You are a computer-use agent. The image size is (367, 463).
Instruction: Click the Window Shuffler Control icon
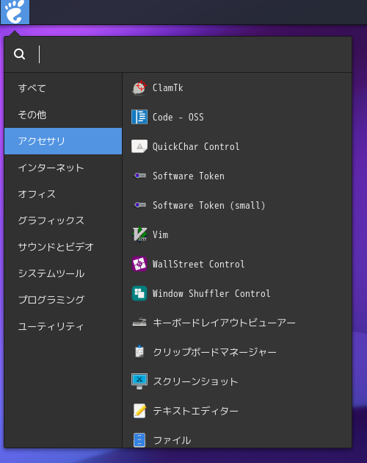coord(139,293)
